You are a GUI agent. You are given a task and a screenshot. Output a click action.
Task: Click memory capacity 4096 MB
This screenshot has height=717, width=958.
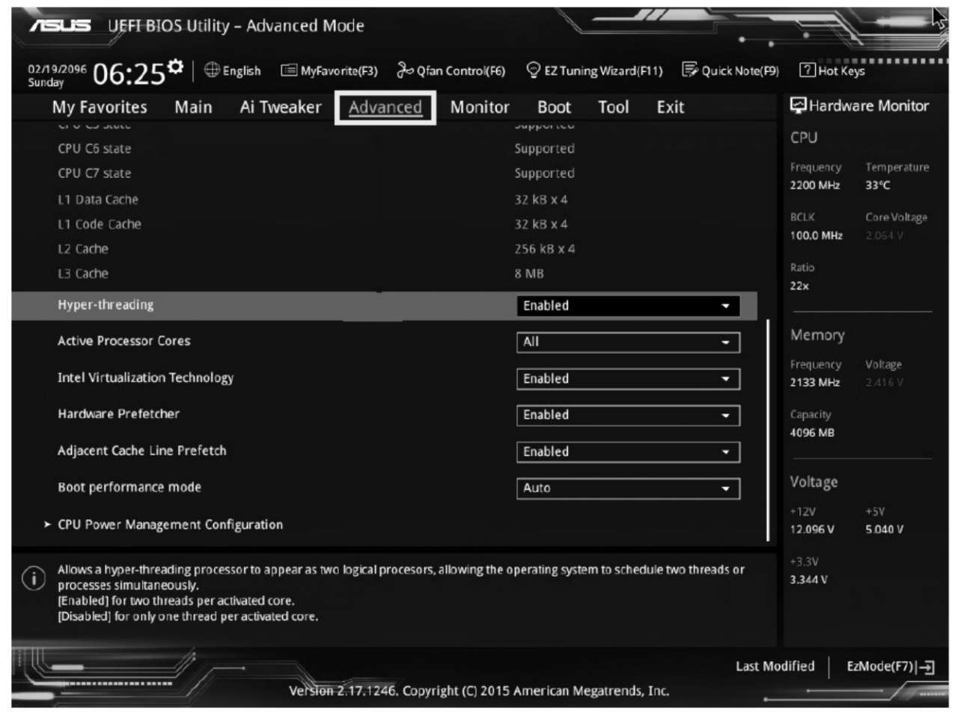tap(812, 432)
